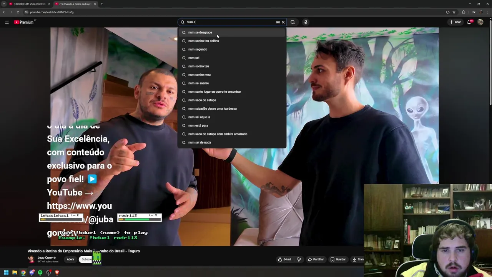
Task: Reload the current page
Action: (x=18, y=12)
